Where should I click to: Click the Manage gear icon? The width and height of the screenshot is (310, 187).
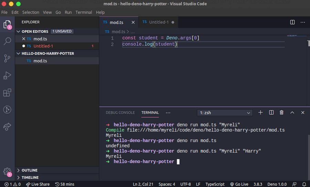[7, 172]
